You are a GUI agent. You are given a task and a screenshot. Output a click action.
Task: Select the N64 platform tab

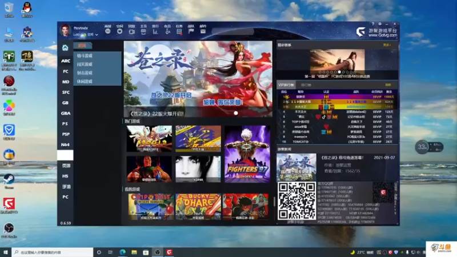(x=65, y=145)
